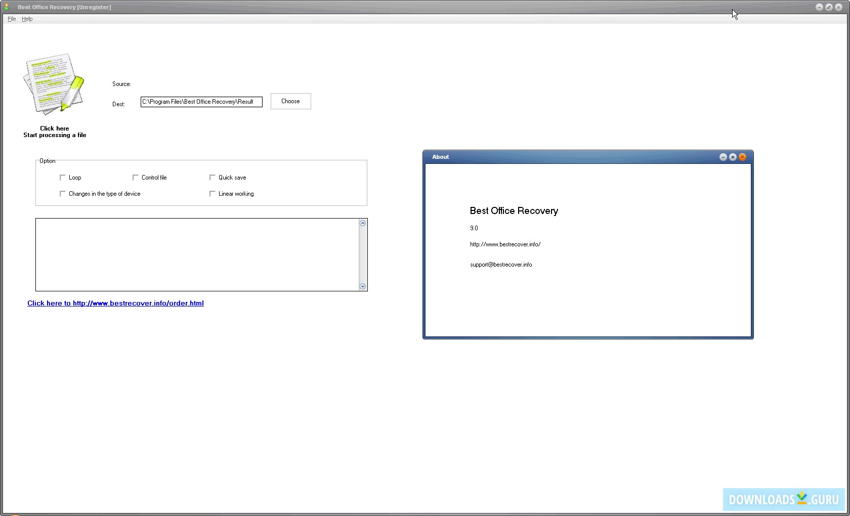This screenshot has height=516, width=850.
Task: Click the 'Click here Start processing a file' label
Action: click(55, 132)
